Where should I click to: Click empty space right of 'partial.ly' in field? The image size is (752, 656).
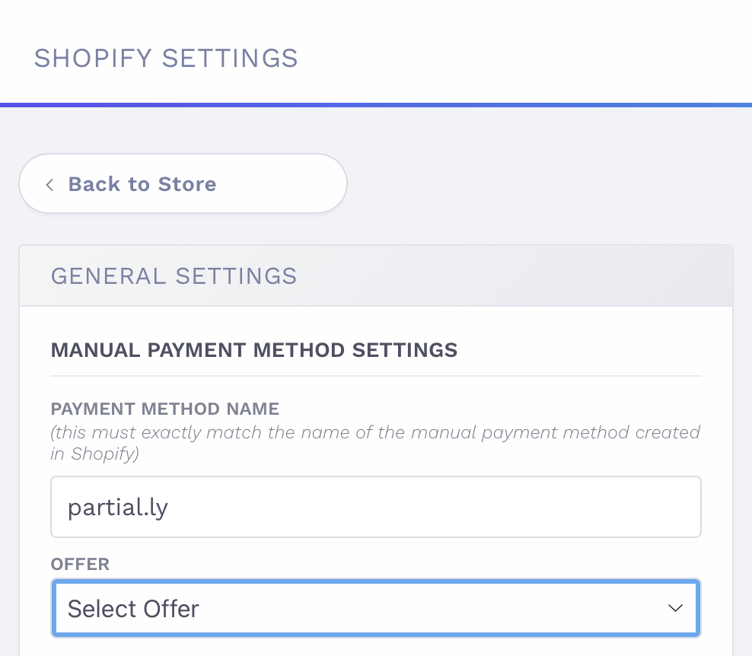[457, 507]
